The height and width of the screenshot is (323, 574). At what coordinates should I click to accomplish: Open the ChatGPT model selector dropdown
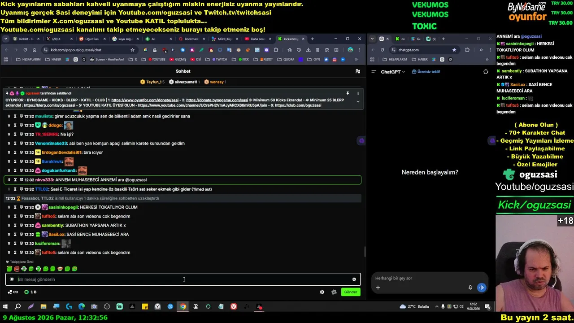pyautogui.click(x=393, y=72)
